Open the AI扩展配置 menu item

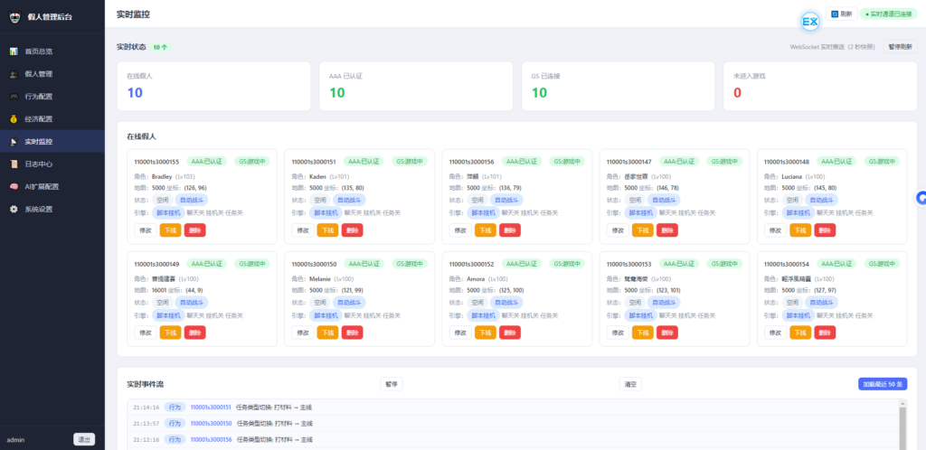point(52,186)
